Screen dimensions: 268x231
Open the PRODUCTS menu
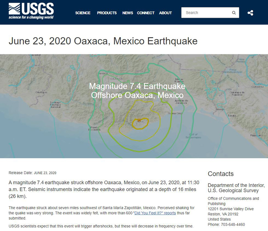point(107,13)
